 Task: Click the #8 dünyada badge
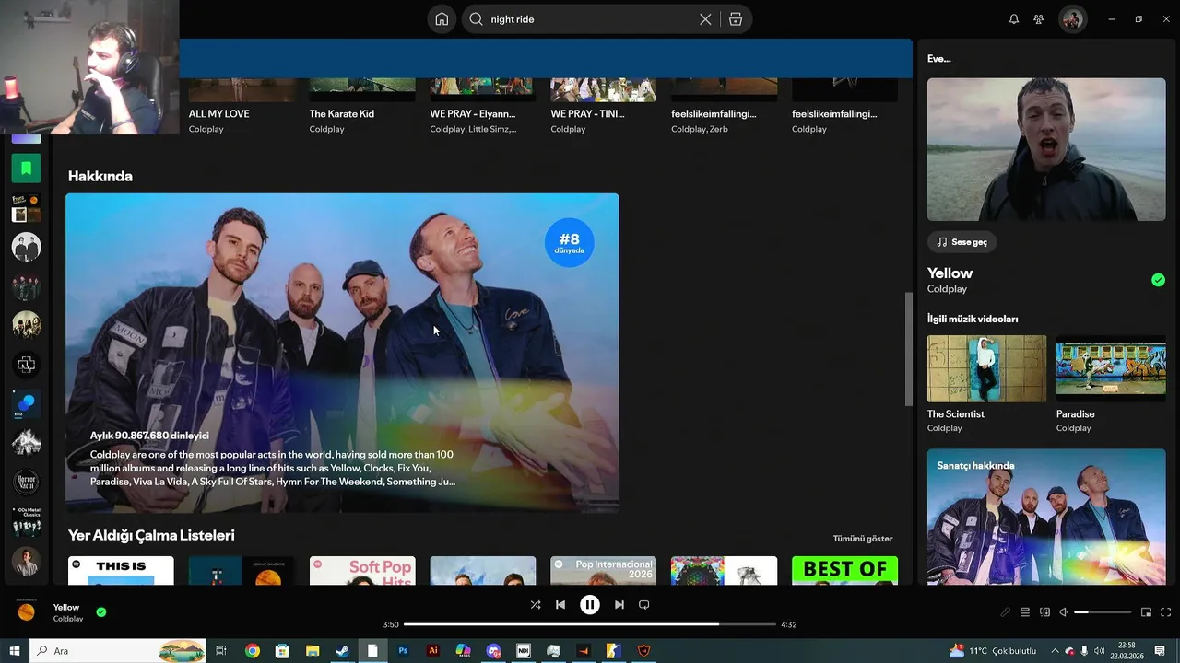[570, 243]
